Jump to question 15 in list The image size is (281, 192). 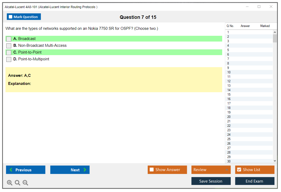tap(229, 95)
